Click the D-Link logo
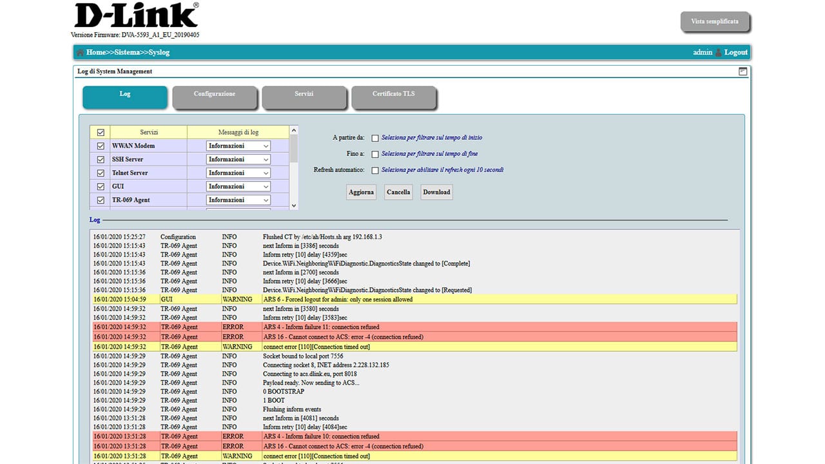 pos(137,15)
